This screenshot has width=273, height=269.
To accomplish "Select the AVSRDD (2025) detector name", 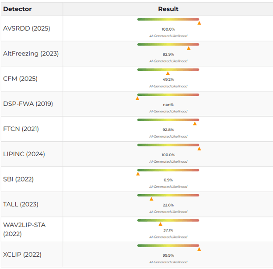I will point(27,28).
